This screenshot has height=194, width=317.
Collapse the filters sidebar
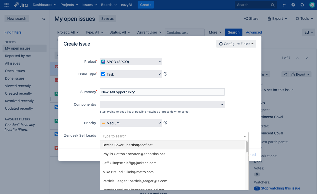click(44, 19)
